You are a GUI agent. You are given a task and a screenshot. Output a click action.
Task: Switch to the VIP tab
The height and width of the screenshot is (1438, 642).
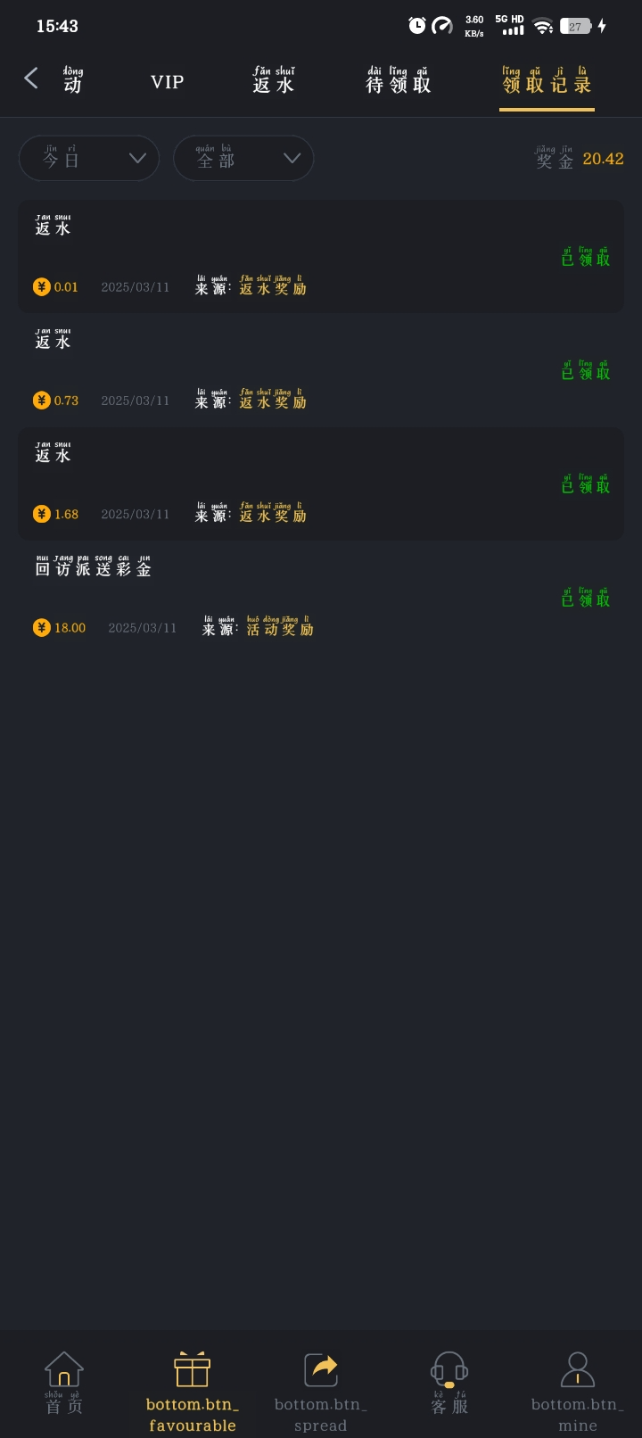pos(168,83)
